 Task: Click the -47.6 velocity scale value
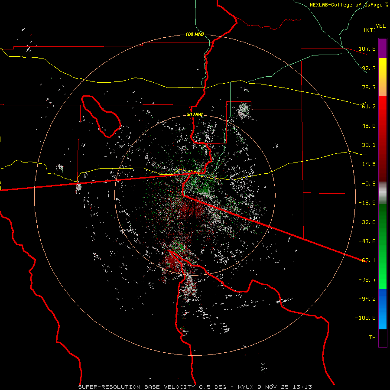[367, 241]
